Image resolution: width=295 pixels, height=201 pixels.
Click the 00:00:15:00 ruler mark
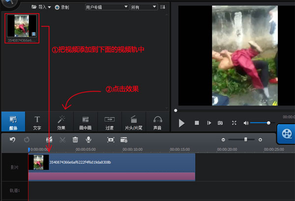[x=180, y=149]
